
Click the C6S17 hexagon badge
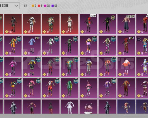(x=76, y=60)
